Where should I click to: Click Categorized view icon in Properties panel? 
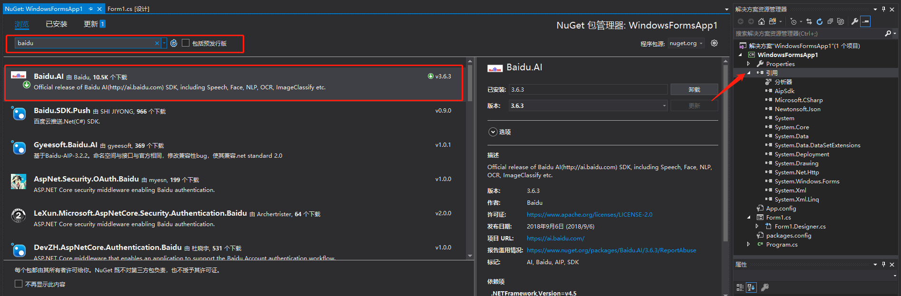740,287
